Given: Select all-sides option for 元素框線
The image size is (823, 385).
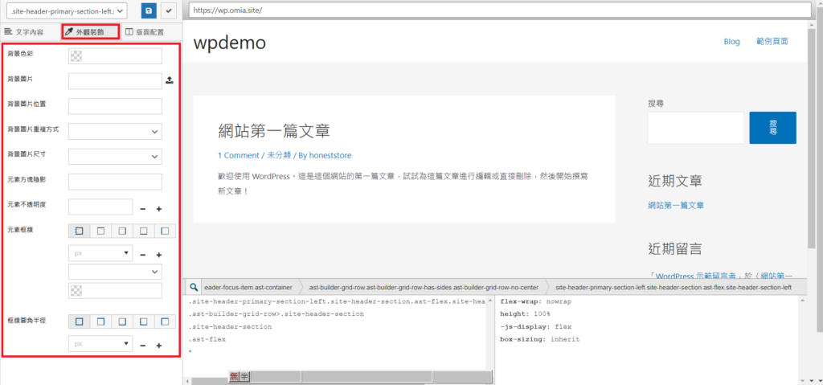Looking at the screenshot, I should (79, 231).
